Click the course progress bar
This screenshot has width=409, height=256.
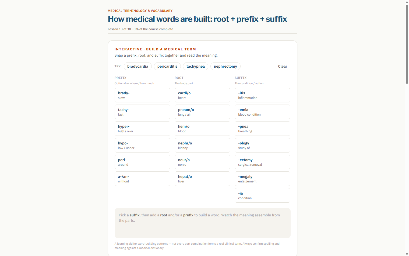pos(203,33)
